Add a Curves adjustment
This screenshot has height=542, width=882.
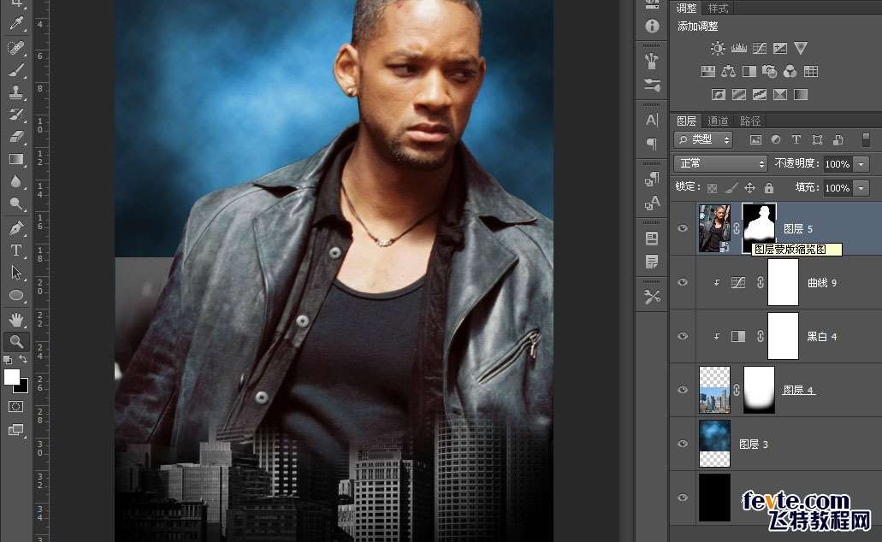coord(760,49)
